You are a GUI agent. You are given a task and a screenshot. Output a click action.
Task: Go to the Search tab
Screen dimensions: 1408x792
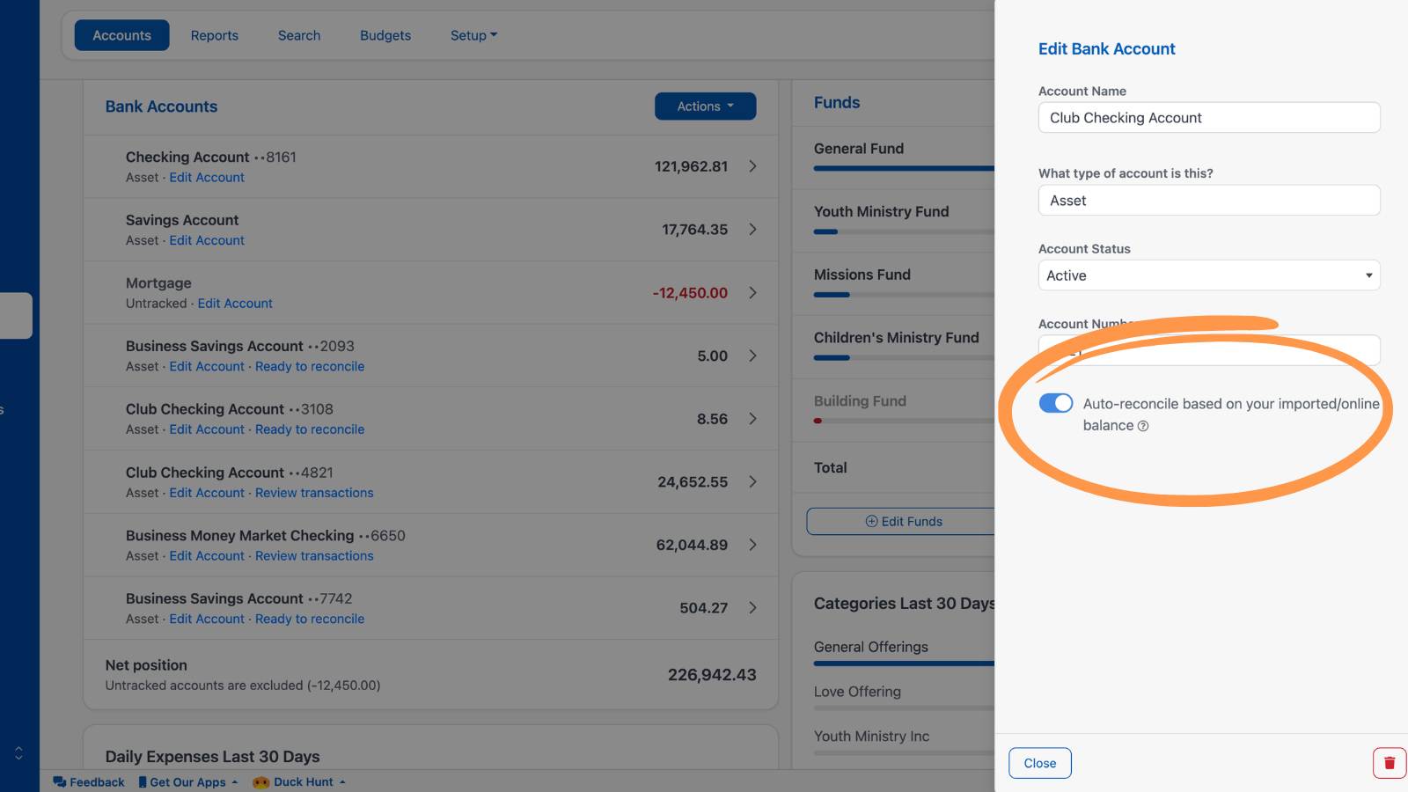(299, 35)
